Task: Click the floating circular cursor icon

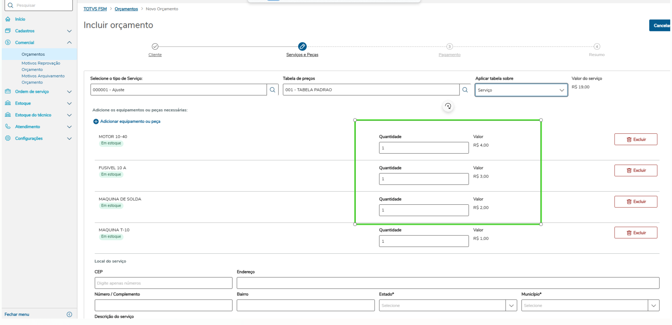Action: click(448, 106)
